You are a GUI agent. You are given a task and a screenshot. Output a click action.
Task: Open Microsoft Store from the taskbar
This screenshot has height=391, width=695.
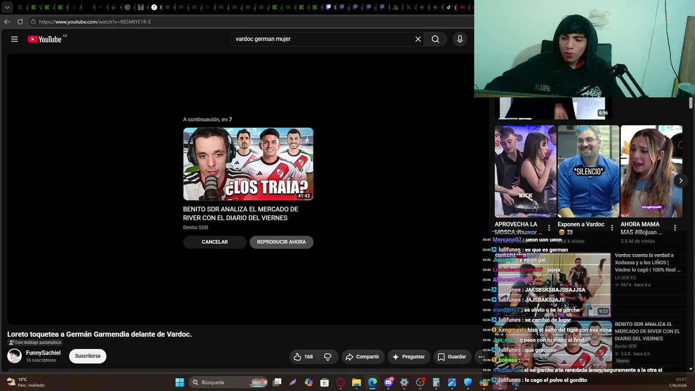tap(324, 382)
